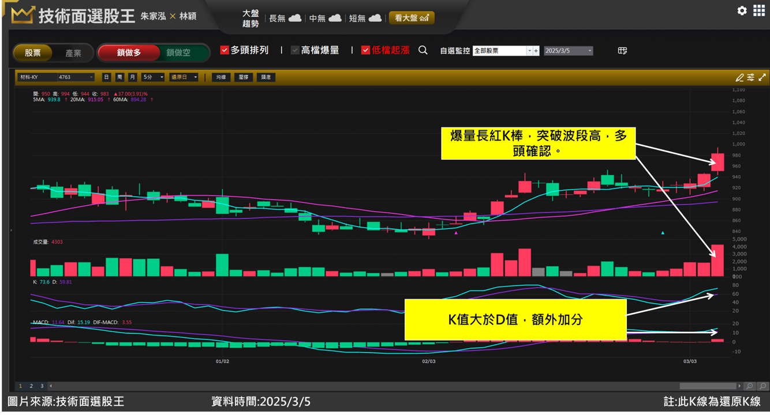Click the mid-term trend cloud icon

point(335,18)
